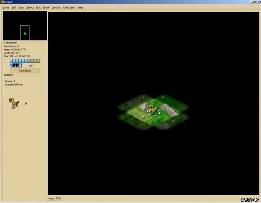The width and height of the screenshot is (261, 203).
Task: Switch to the Chat tab
Action: [59, 199]
